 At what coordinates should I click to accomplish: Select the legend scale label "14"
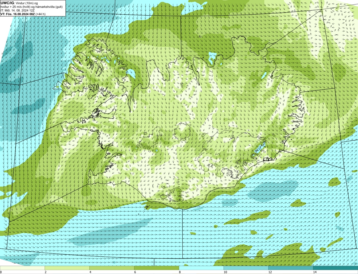[315, 272]
